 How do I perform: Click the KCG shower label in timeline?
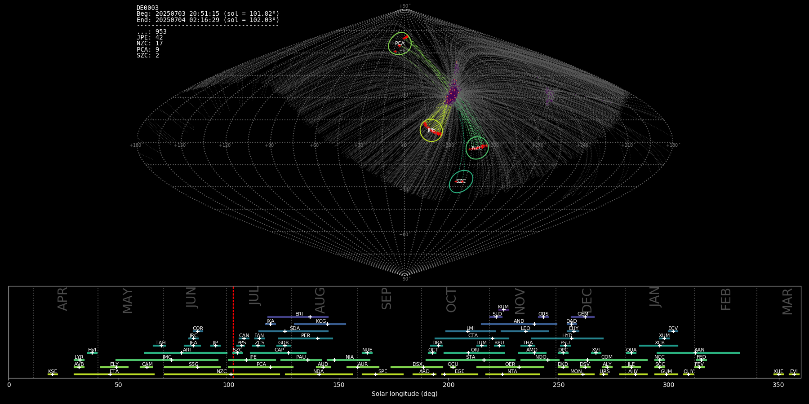coord(321,321)
